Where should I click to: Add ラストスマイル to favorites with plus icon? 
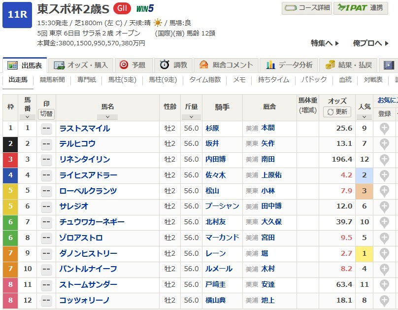[384, 129]
